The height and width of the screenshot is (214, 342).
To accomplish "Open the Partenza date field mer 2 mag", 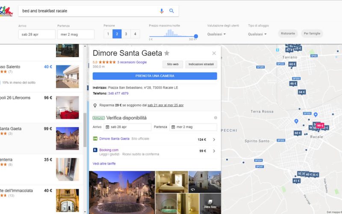I will pos(76,34).
